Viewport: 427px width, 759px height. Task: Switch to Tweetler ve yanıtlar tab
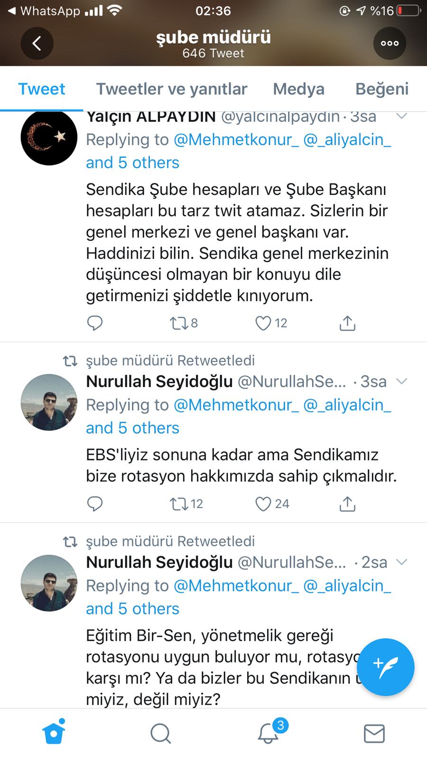tap(172, 89)
